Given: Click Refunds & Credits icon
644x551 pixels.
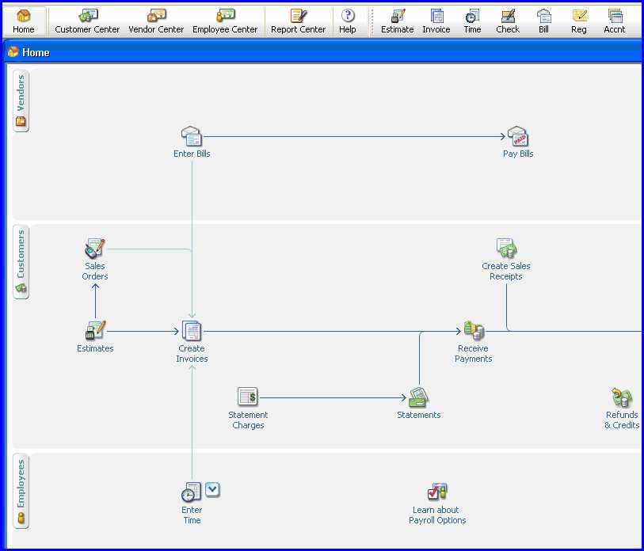Looking at the screenshot, I should (x=622, y=397).
